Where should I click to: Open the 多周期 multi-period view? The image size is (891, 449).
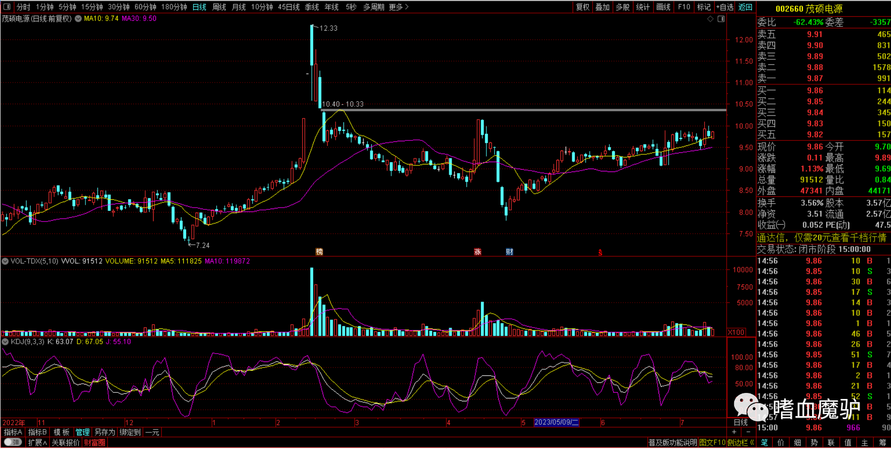click(x=374, y=7)
